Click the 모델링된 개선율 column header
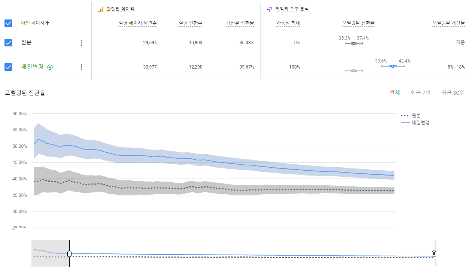This screenshot has height=277, width=472. coord(448,23)
